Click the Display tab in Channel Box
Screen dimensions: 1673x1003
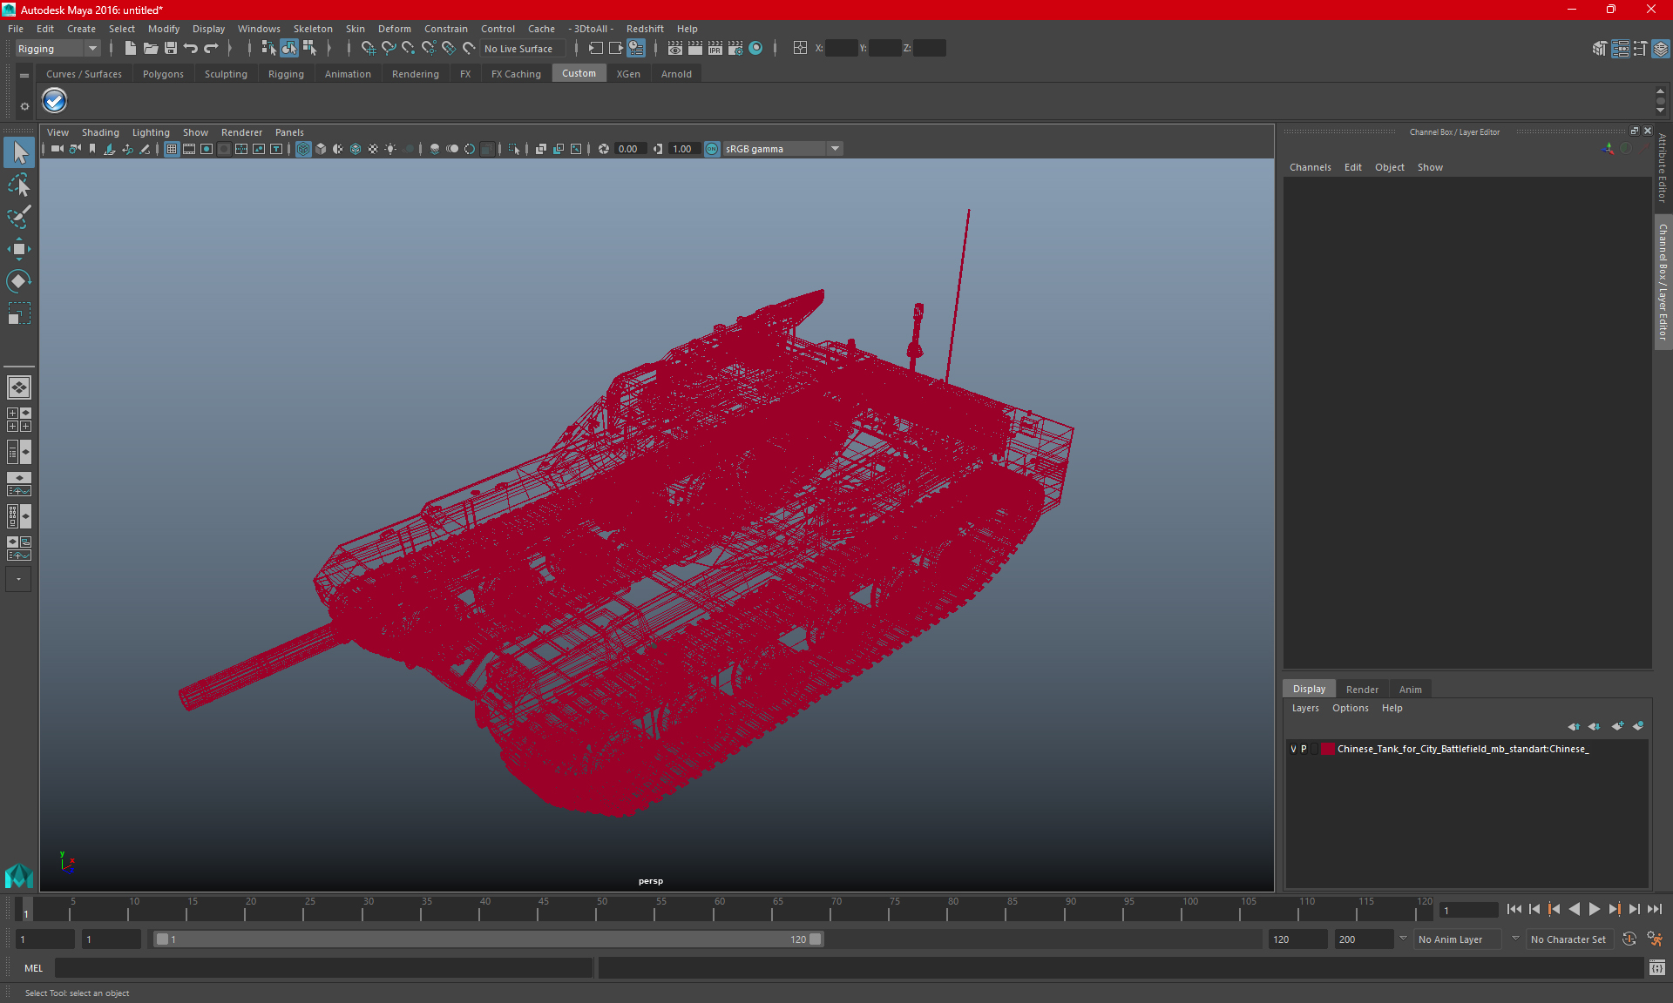tap(1309, 689)
